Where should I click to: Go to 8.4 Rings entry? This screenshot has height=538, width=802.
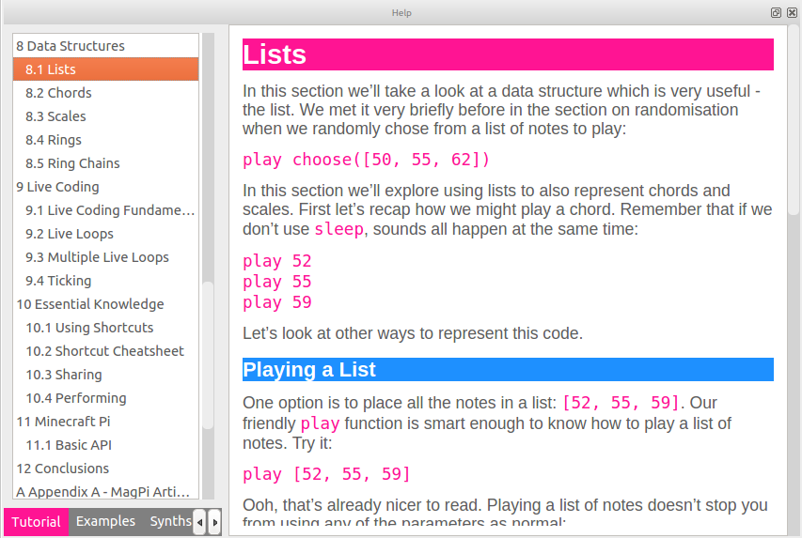click(x=54, y=140)
